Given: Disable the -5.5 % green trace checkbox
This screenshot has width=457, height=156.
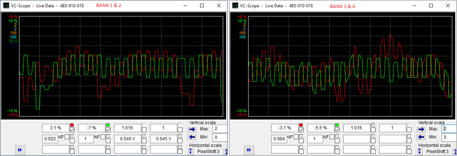Looking at the screenshot, I should (337, 130).
